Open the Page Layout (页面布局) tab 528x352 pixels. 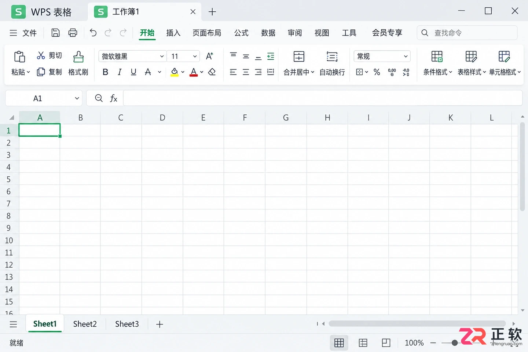tap(207, 33)
